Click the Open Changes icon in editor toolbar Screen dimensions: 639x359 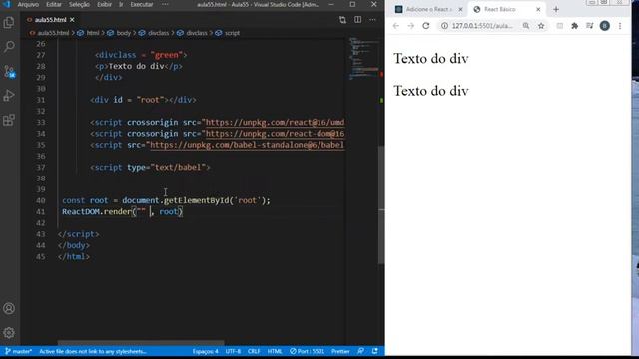[x=342, y=20]
